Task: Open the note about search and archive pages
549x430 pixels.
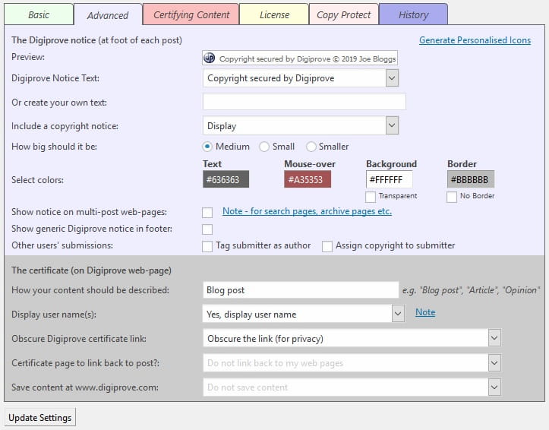Action: tap(307, 211)
